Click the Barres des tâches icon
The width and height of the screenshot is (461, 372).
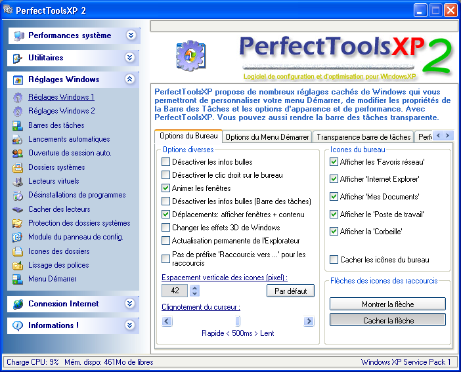pyautogui.click(x=18, y=126)
